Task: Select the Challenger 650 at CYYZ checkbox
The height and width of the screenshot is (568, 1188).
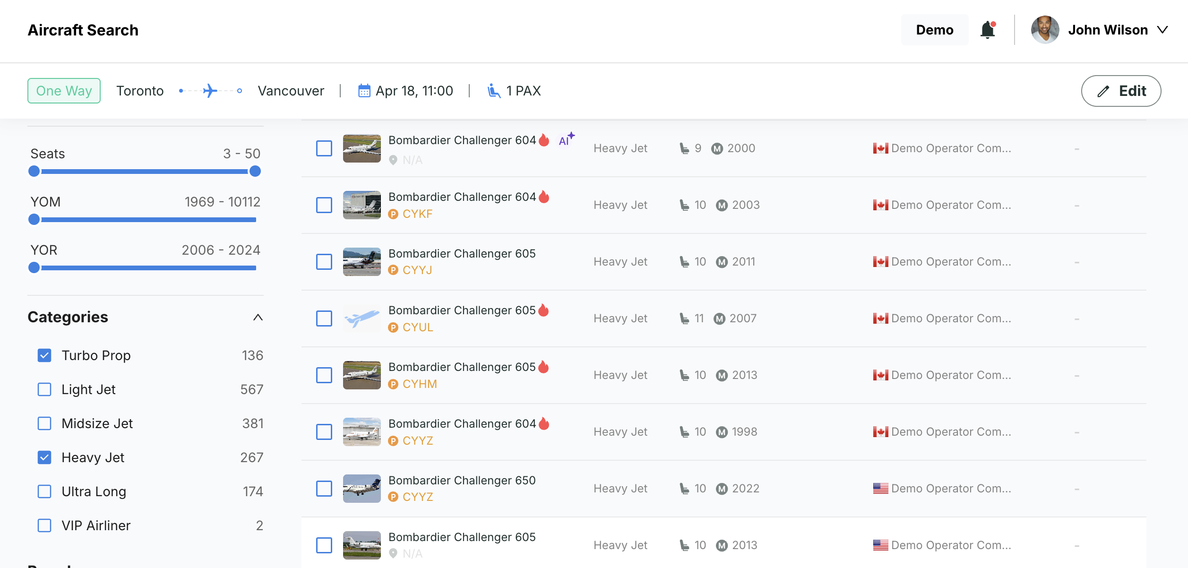Action: [324, 489]
